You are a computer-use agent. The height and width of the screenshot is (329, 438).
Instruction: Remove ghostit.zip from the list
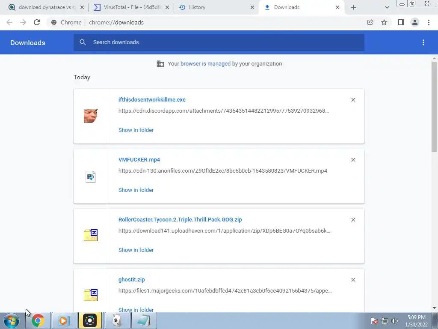(x=353, y=280)
